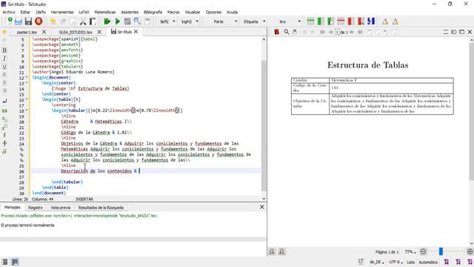Click the Paste clipboard icon
Screen dimensions: 474x267
(x=93, y=22)
